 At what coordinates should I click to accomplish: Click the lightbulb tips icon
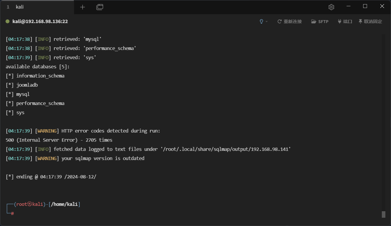point(262,22)
